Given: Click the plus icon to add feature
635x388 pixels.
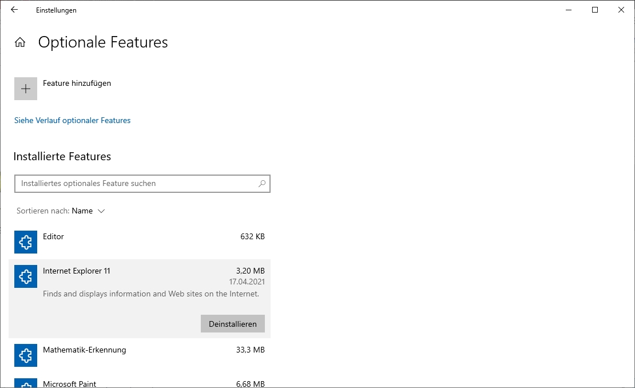Looking at the screenshot, I should click(26, 89).
